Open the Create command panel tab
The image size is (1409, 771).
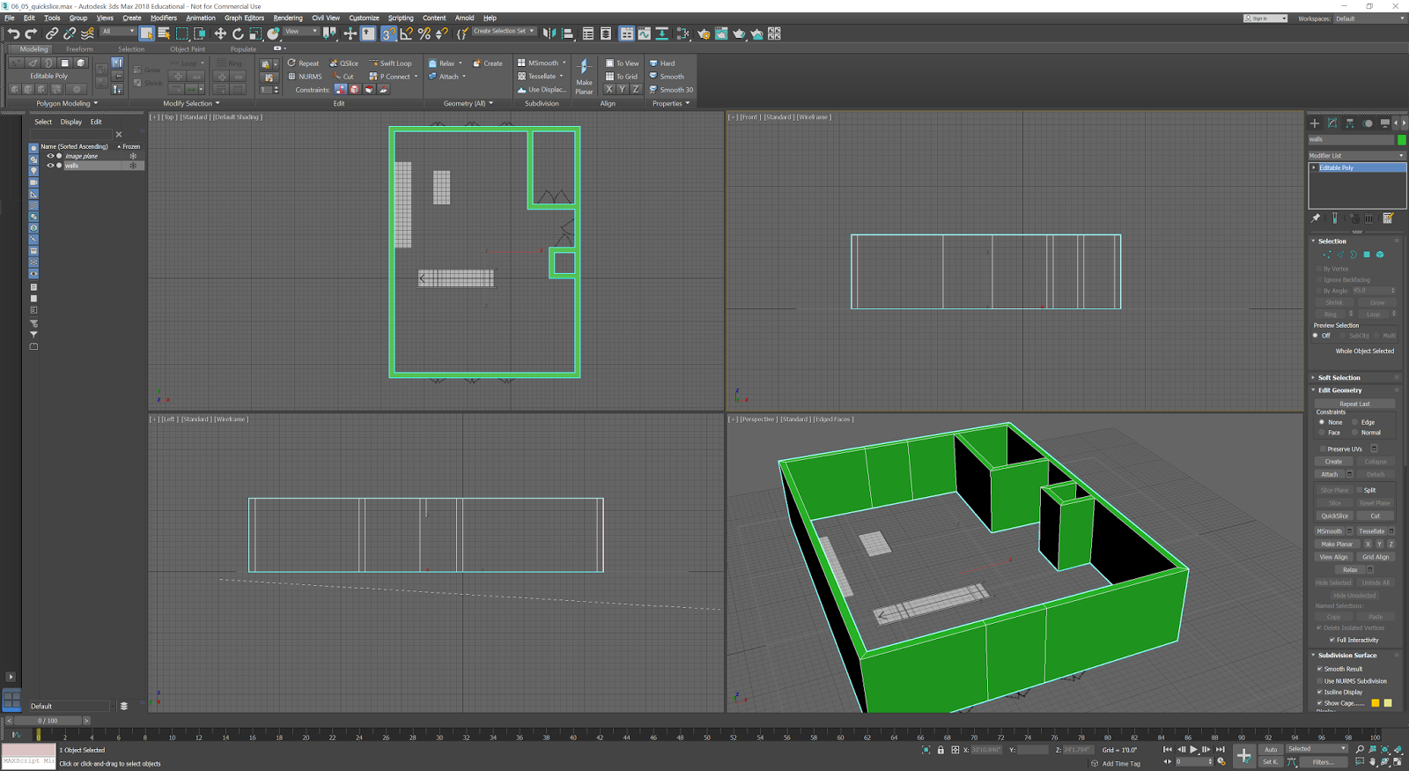click(1315, 123)
